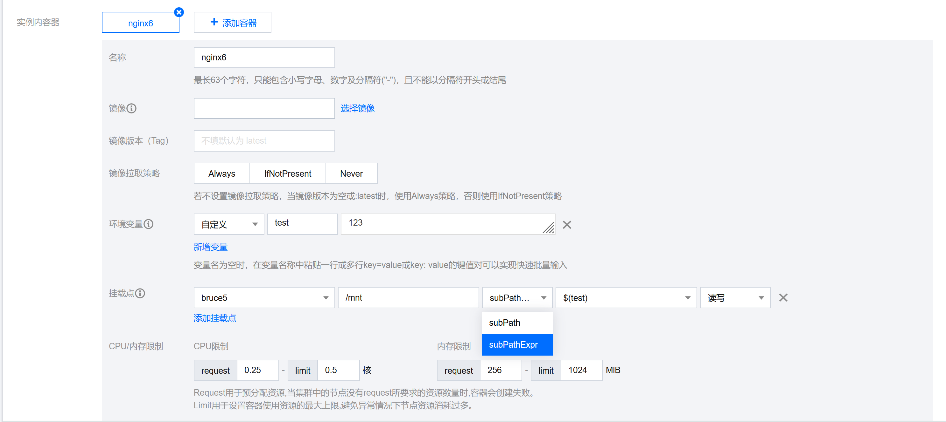Delete the test environment variable row
The image size is (946, 422).
coord(567,225)
